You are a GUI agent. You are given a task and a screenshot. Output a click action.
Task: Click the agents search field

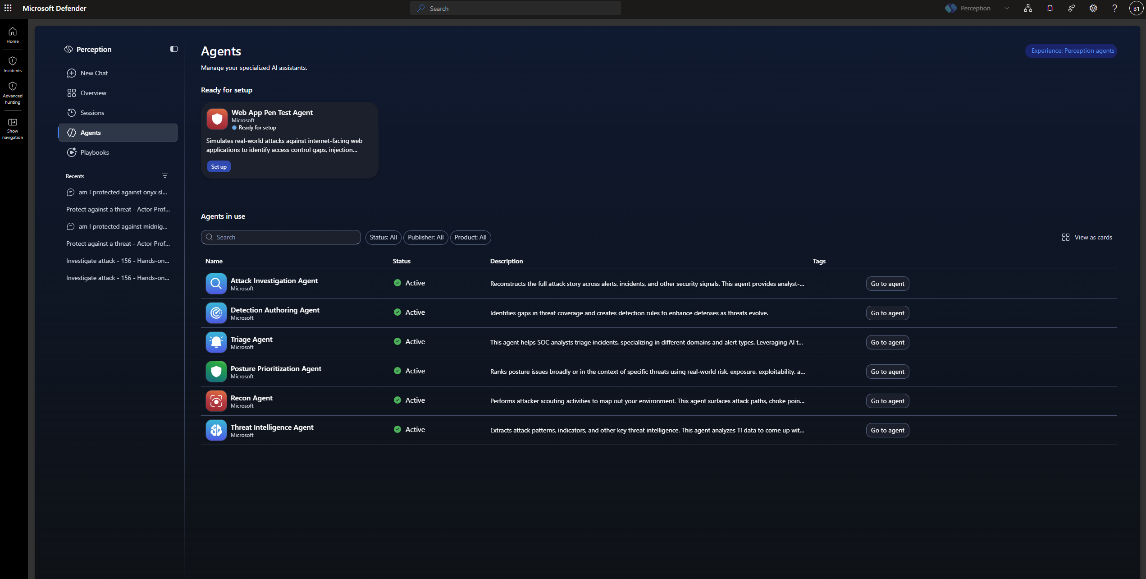click(x=281, y=237)
